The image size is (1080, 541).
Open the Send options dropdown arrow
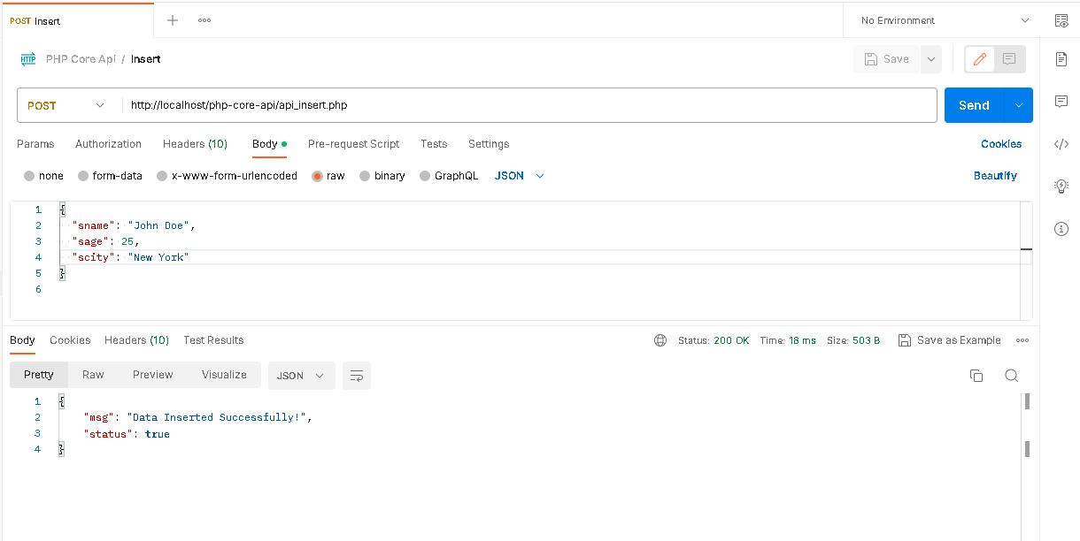[x=1018, y=105]
